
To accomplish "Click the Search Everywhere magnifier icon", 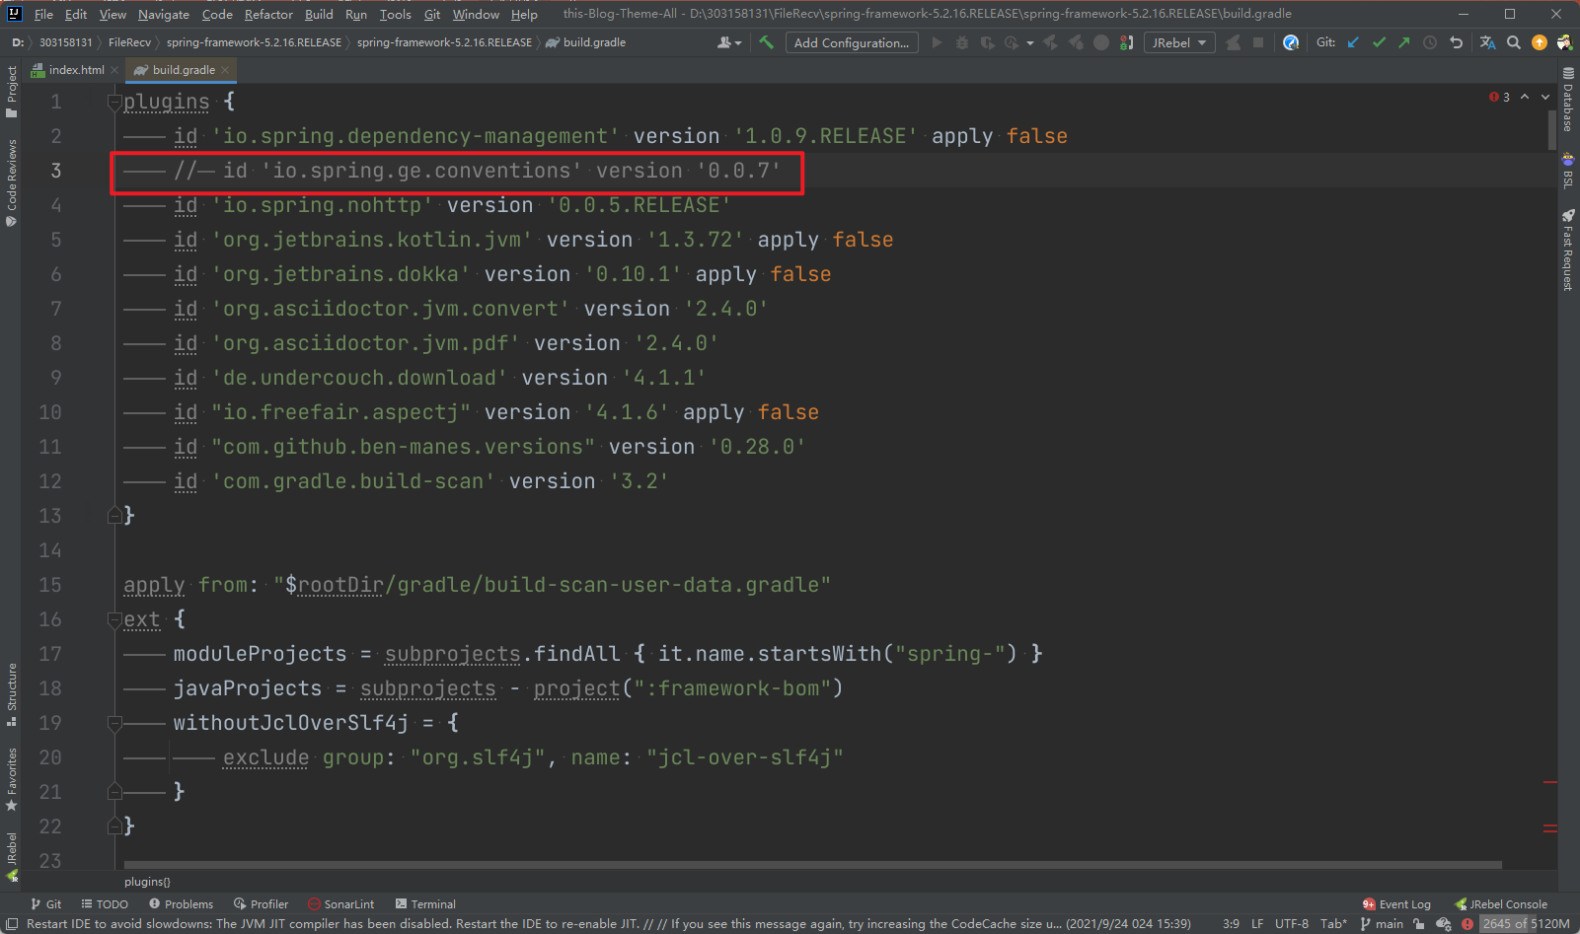I will pos(1514,42).
